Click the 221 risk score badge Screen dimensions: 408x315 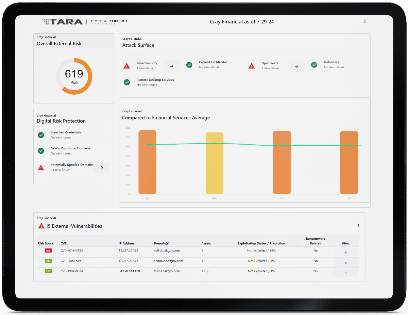tap(48, 271)
